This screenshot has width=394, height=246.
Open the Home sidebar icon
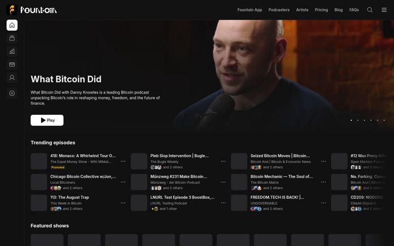pyautogui.click(x=12, y=25)
